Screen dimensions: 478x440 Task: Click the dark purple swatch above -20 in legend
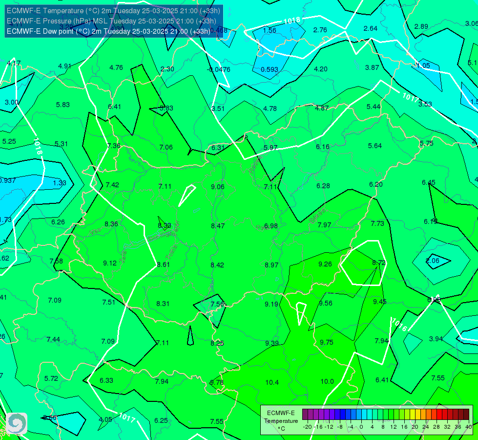pyautogui.click(x=305, y=415)
